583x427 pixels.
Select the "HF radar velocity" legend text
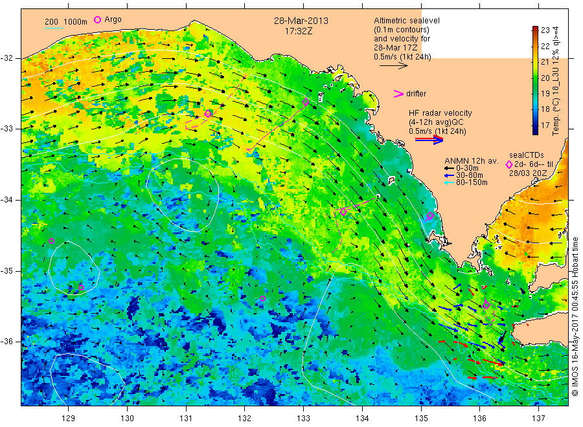point(440,113)
